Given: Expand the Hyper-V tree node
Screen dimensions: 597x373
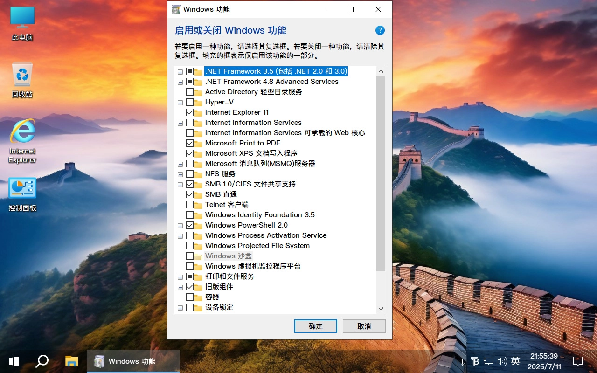Looking at the screenshot, I should 180,102.
